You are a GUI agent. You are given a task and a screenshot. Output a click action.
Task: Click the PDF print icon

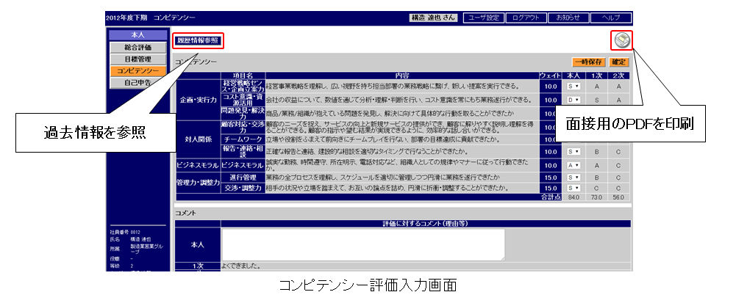click(x=622, y=40)
